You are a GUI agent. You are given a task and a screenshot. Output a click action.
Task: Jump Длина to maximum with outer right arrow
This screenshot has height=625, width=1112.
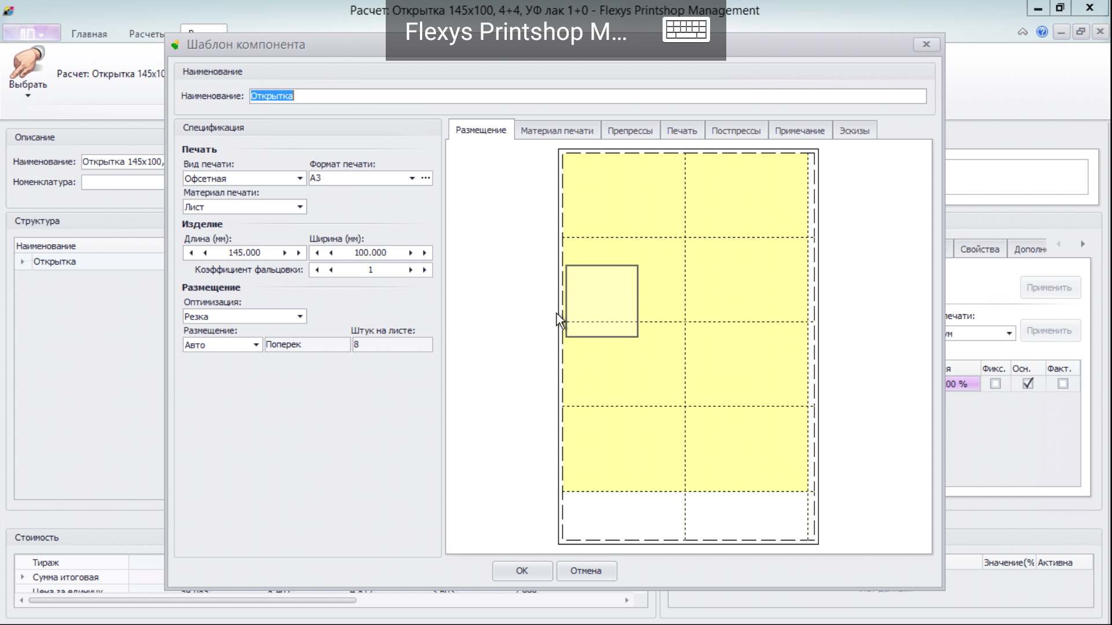tap(298, 253)
